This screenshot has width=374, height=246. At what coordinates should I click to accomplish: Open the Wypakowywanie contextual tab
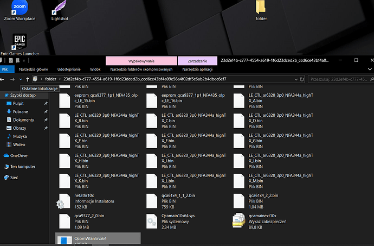click(141, 60)
